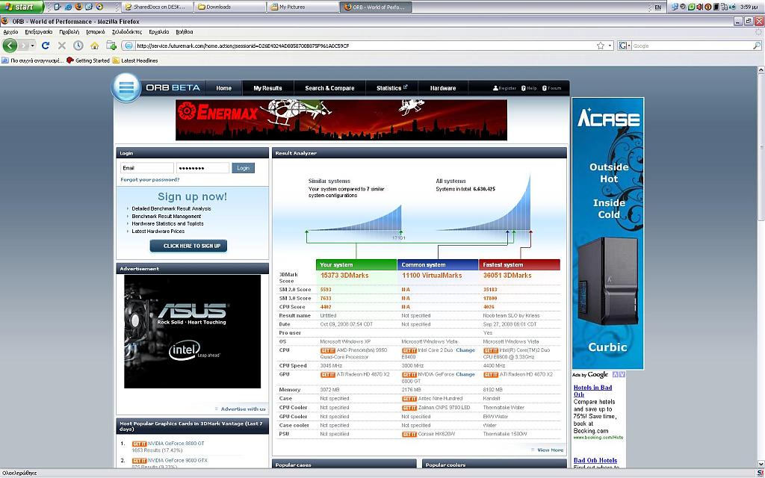765x478 pixels.
Task: Click the Help link in ORB header
Action: [529, 88]
